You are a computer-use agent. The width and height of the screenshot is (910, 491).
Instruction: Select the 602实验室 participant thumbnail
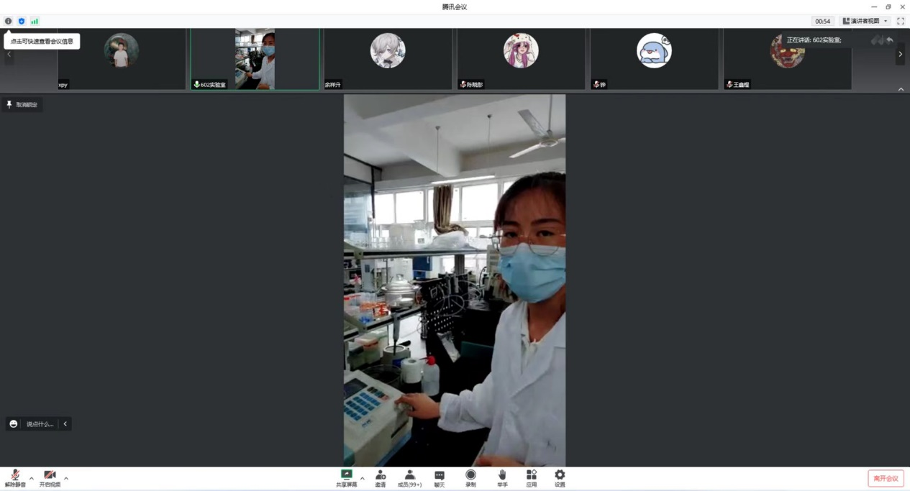pos(255,60)
